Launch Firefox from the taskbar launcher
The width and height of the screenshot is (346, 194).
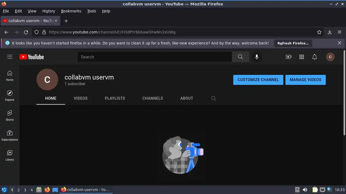click(x=47, y=190)
